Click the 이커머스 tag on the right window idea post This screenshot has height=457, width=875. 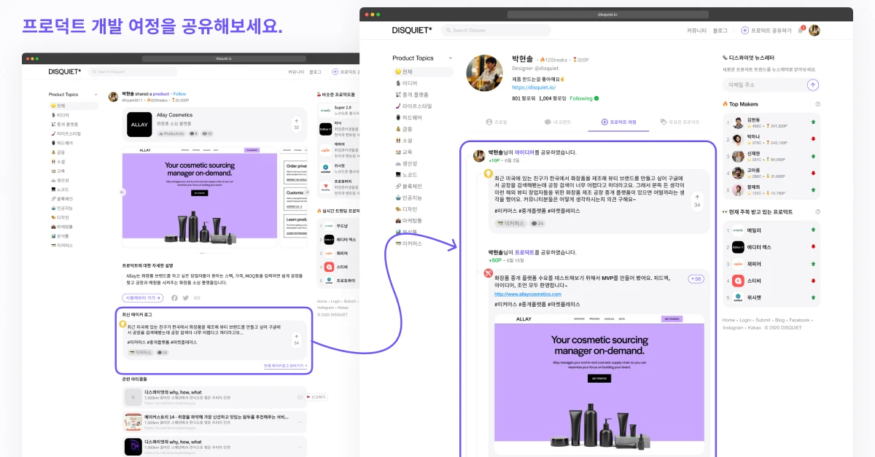pos(510,223)
